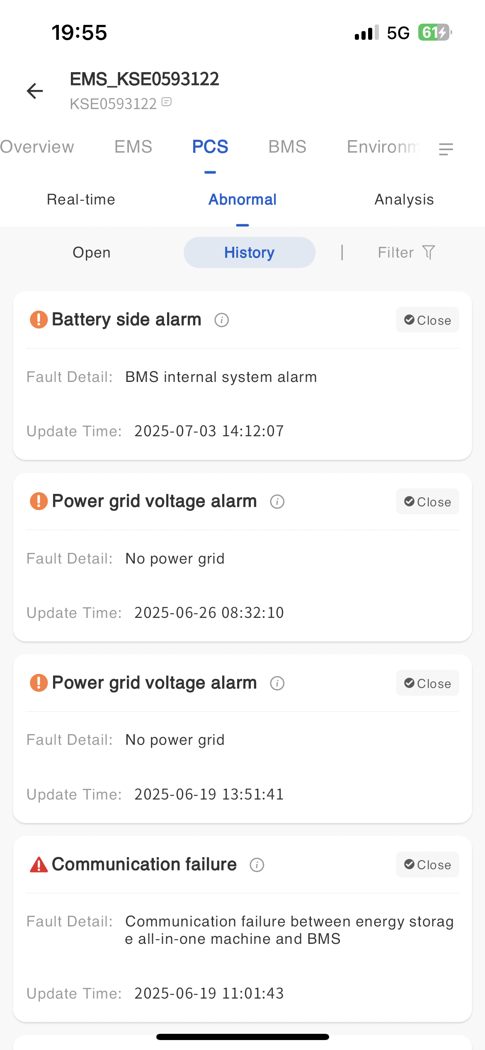Select the Environment tab
The image size is (485, 1050).
pos(382,147)
